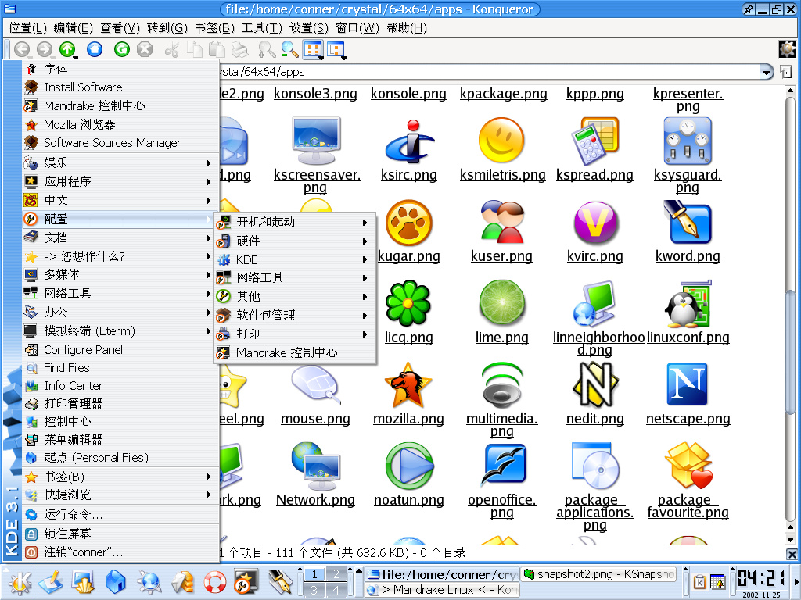Choose 运行命令… in K menu

click(x=120, y=515)
